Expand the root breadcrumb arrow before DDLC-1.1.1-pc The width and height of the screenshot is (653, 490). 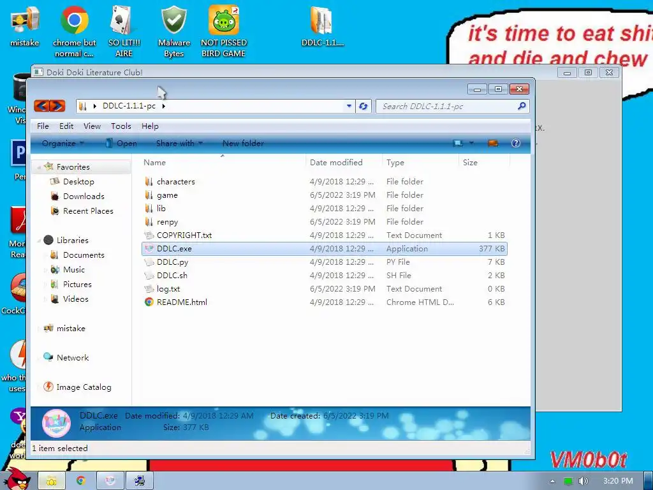pyautogui.click(x=95, y=107)
